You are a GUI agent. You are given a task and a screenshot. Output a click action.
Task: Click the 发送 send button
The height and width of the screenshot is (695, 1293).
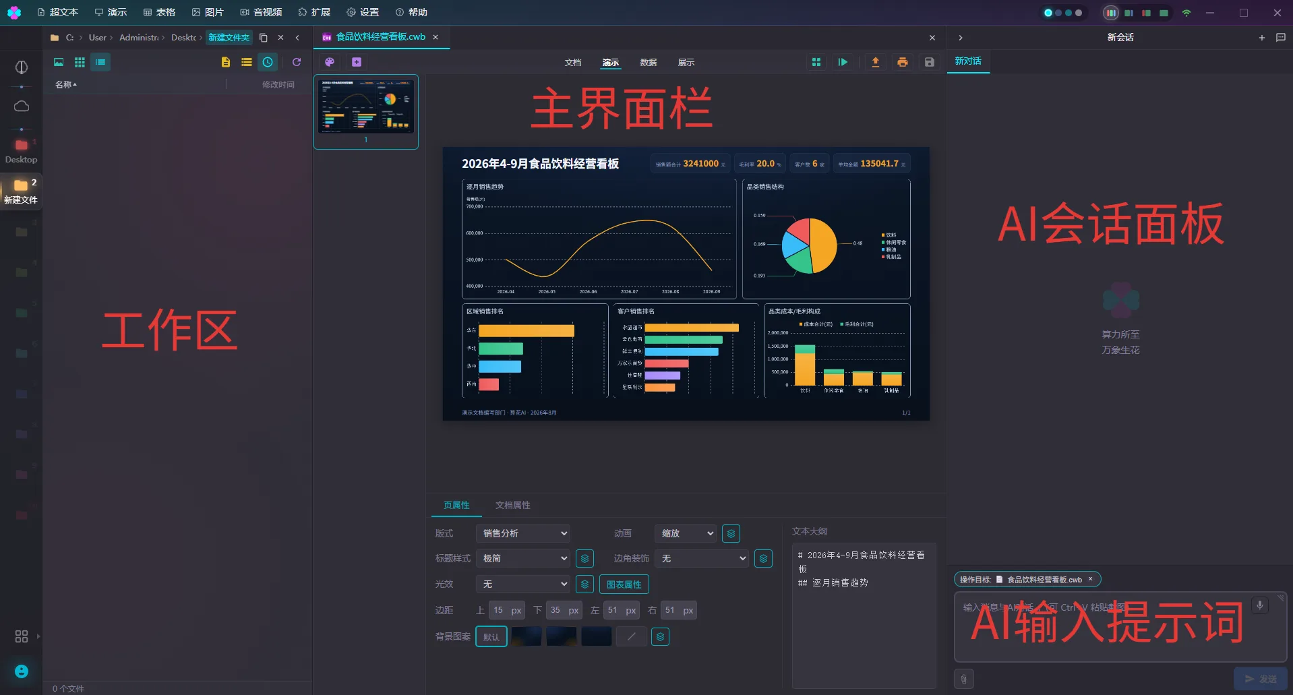click(x=1260, y=679)
